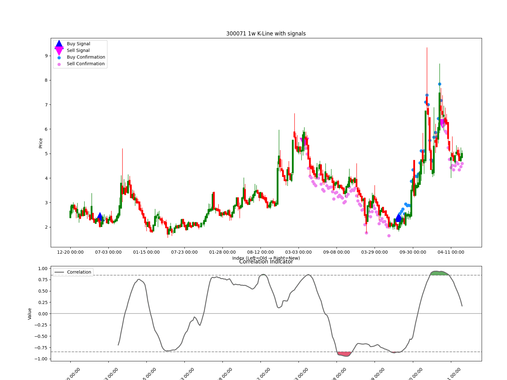The image size is (507, 380).
Task: Click price tick label '3'
Action: point(46,203)
